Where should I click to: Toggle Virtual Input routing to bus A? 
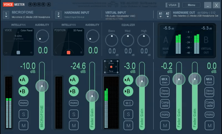[128, 80]
